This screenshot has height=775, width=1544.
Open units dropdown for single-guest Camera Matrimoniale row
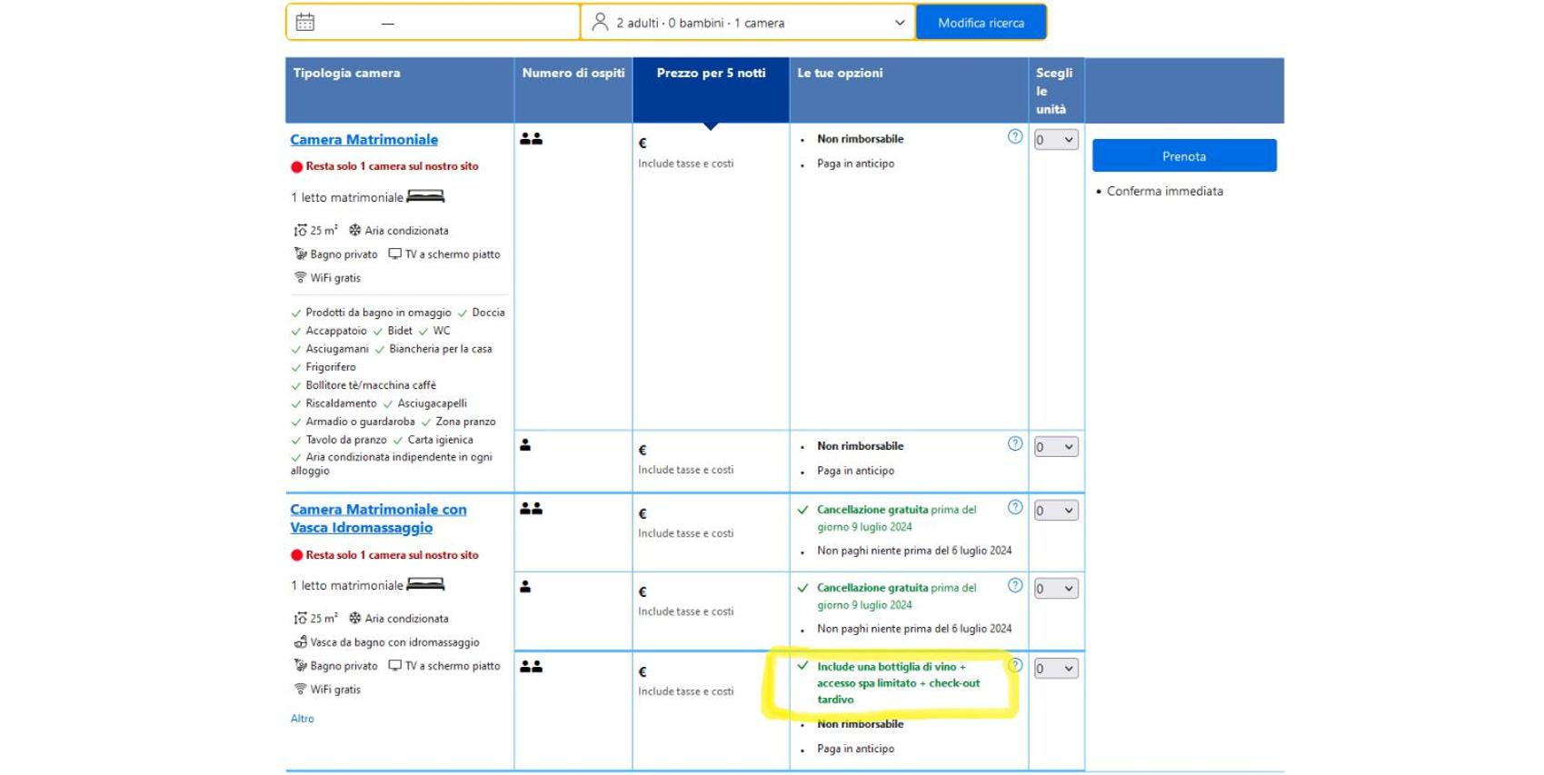1056,447
